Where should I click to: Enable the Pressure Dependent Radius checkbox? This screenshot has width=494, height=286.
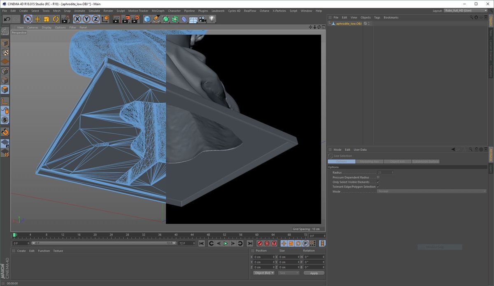tap(378, 177)
